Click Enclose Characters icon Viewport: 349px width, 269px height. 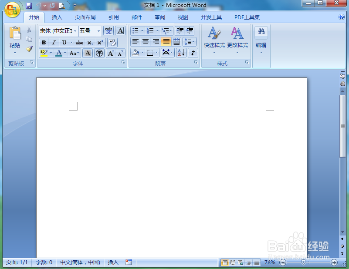click(99, 53)
